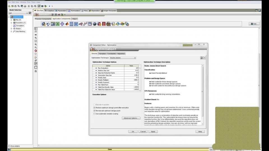Screen dimensions: 269x151
Task: Click the canvas vertical scrollbar
Action: (x=259, y=86)
